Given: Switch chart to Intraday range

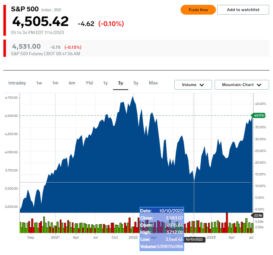Looking at the screenshot, I should tap(17, 83).
